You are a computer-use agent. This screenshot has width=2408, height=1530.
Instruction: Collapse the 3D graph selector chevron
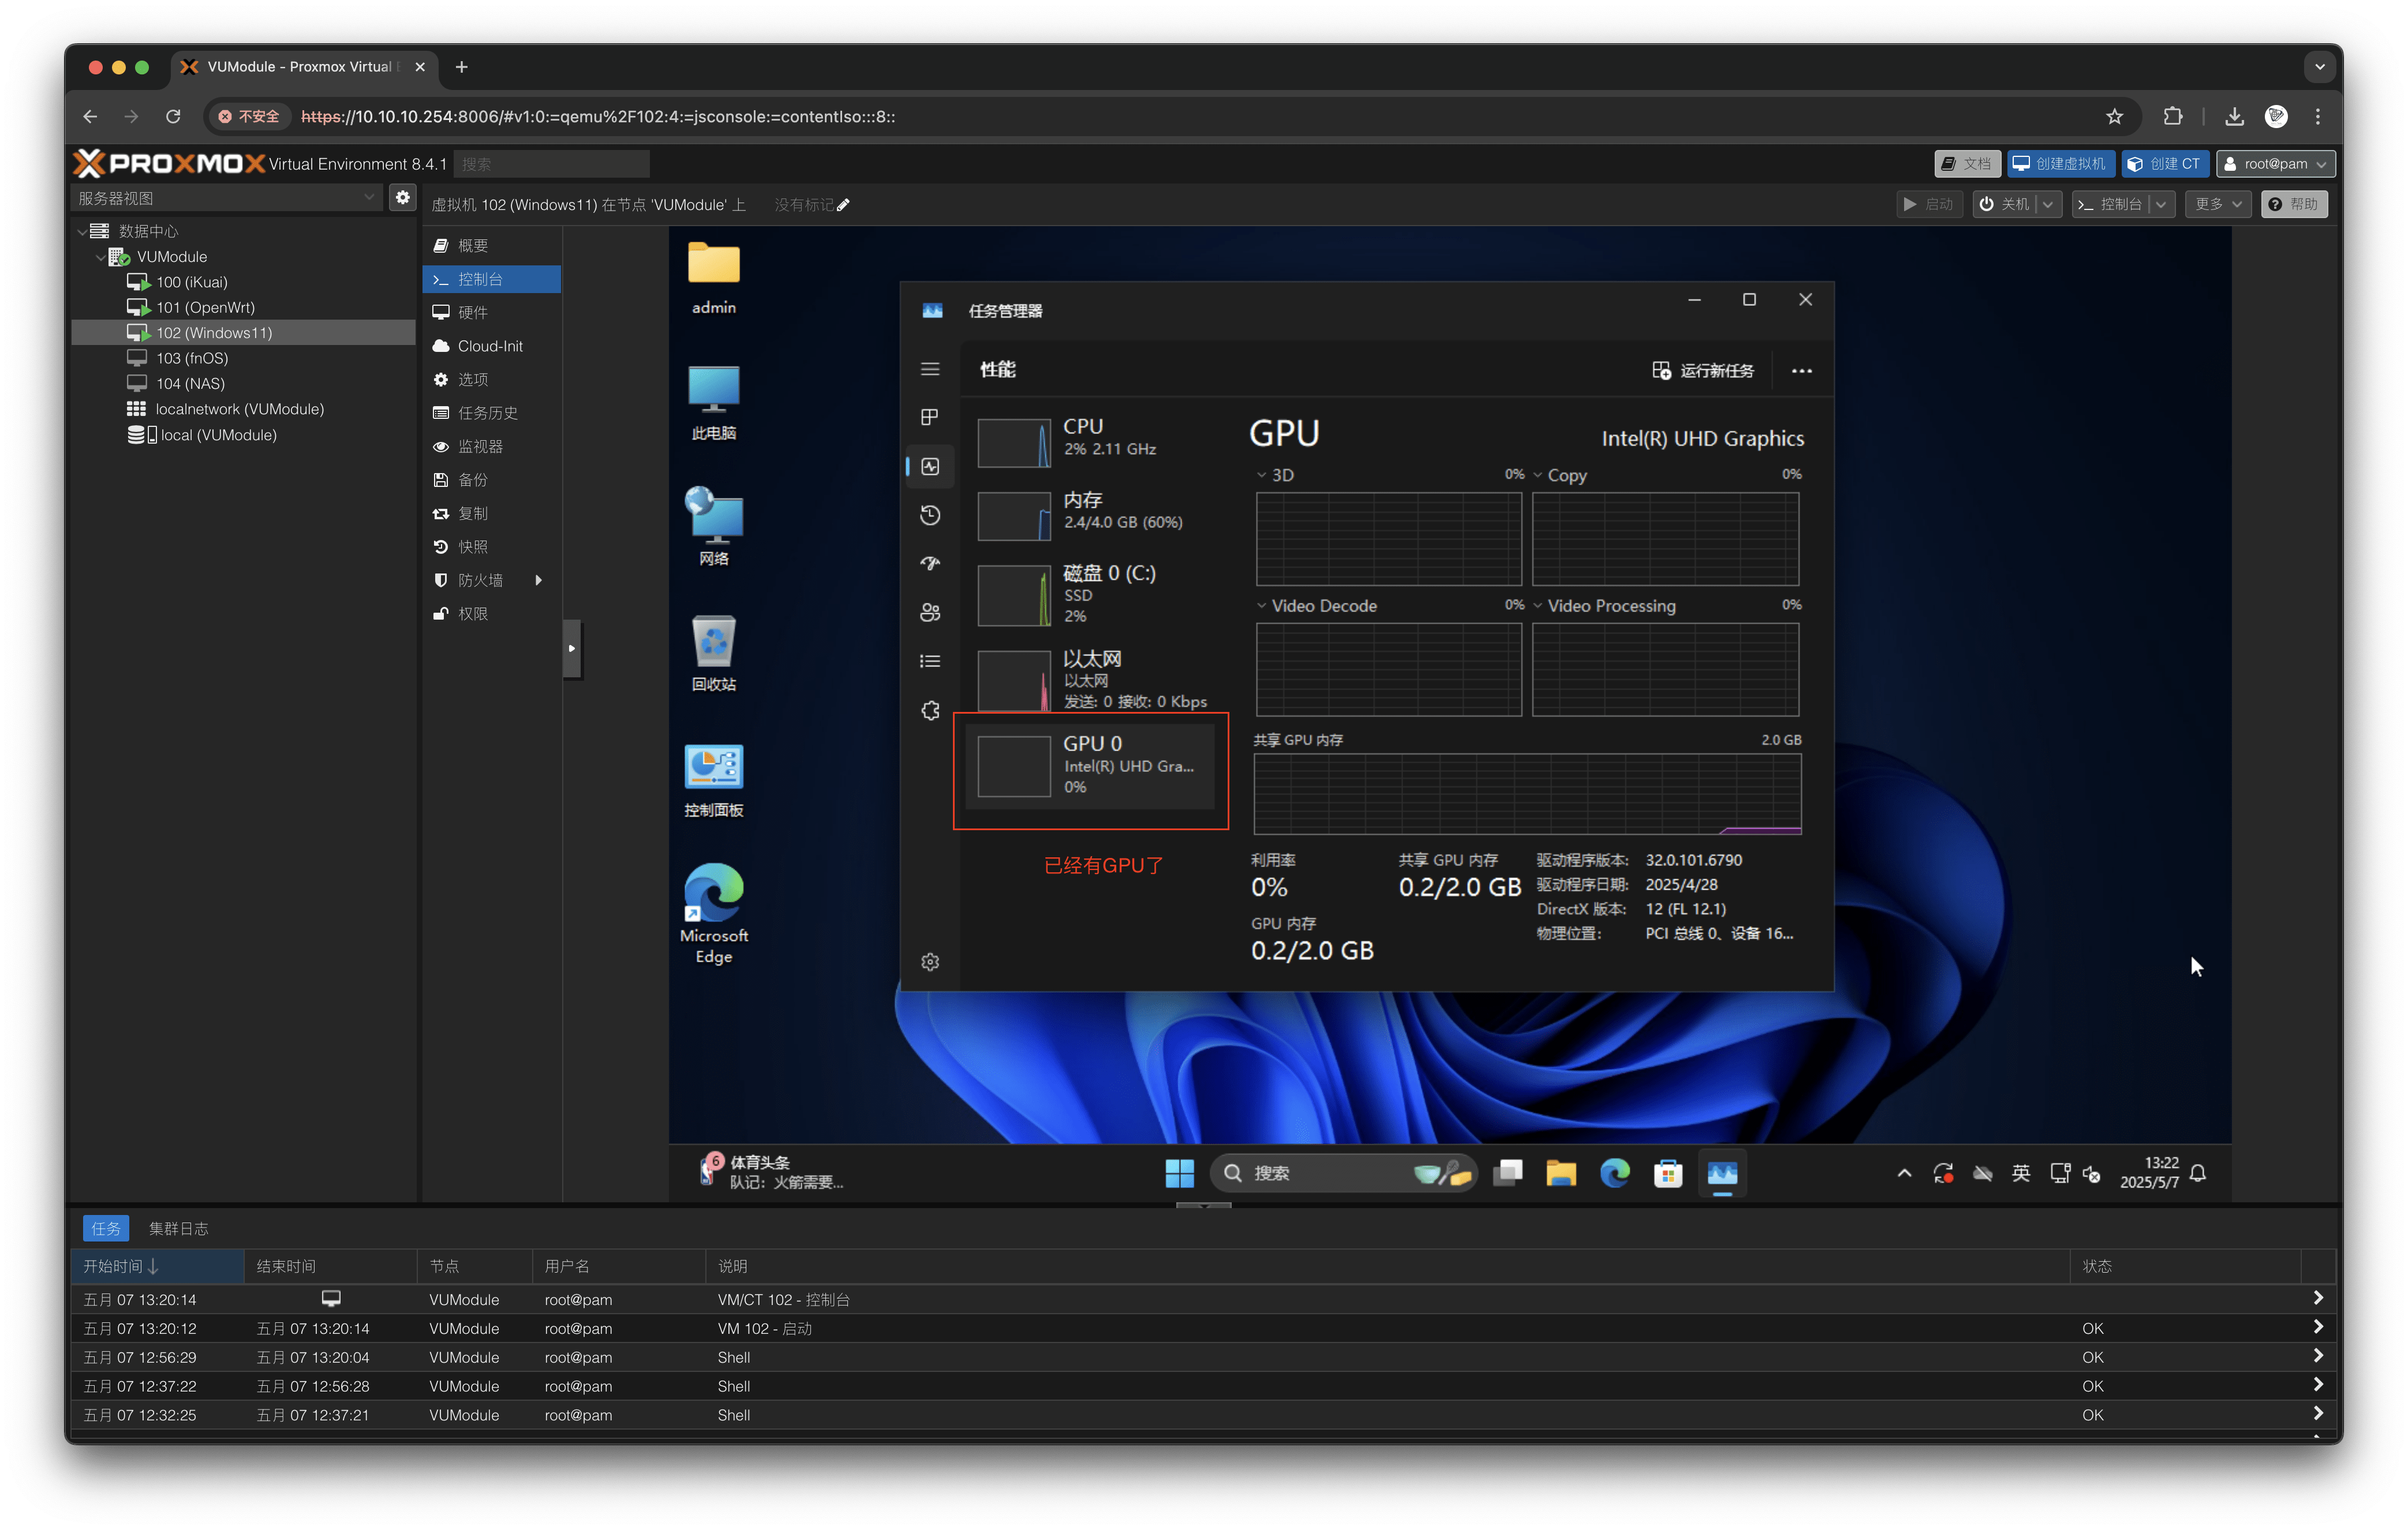click(1261, 476)
